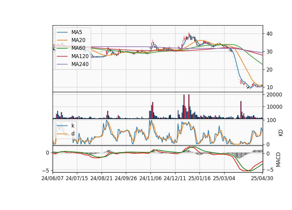Click the 'd' legend label in KD panel
292x210 pixels.
73,134
